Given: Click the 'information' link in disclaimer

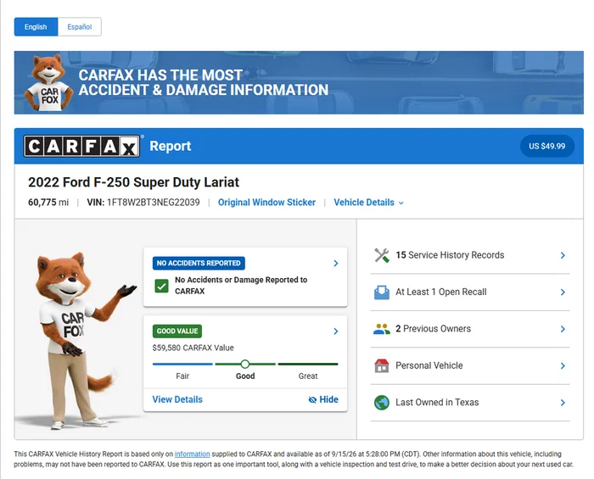Looking at the screenshot, I should pyautogui.click(x=192, y=454).
